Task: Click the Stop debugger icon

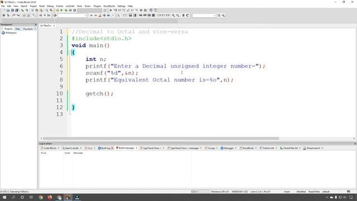Action: click(145, 10)
